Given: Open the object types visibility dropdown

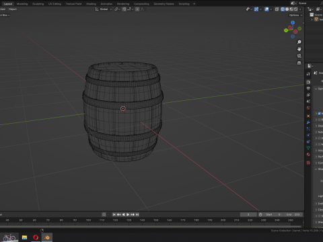Looking at the screenshot, I should [x=249, y=9].
